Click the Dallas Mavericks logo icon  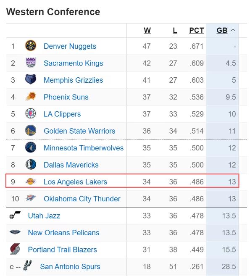[x=31, y=164]
